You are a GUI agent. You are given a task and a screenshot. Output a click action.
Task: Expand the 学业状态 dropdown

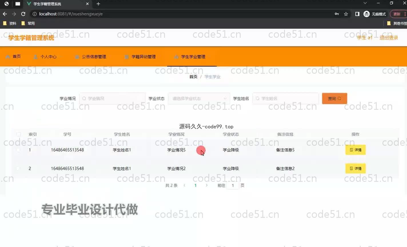(x=199, y=99)
